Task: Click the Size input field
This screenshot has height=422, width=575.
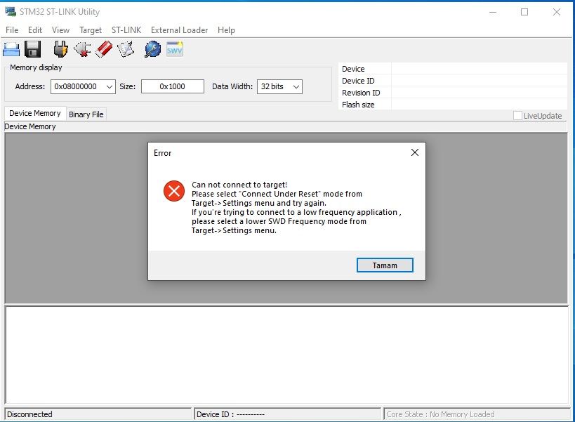Action: pos(172,86)
